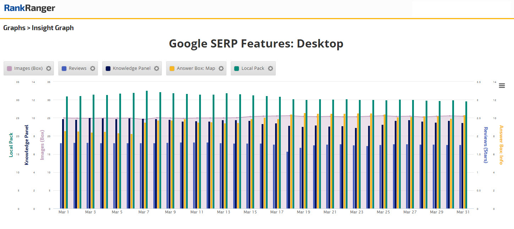Click the gear icon beside Reviews
Viewport: 514px width, 229px height.
93,68
